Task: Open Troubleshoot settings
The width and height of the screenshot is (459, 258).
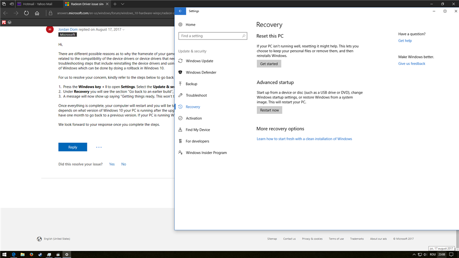Action: (x=196, y=95)
